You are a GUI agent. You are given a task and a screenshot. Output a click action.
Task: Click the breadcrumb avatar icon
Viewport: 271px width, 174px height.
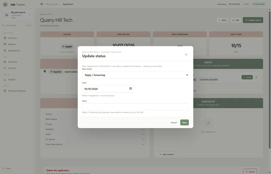point(42,4)
